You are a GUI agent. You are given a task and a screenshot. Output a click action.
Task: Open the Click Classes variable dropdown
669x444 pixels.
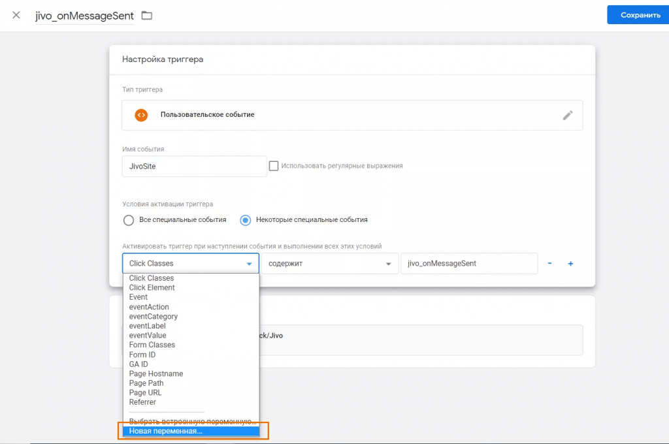(x=190, y=263)
